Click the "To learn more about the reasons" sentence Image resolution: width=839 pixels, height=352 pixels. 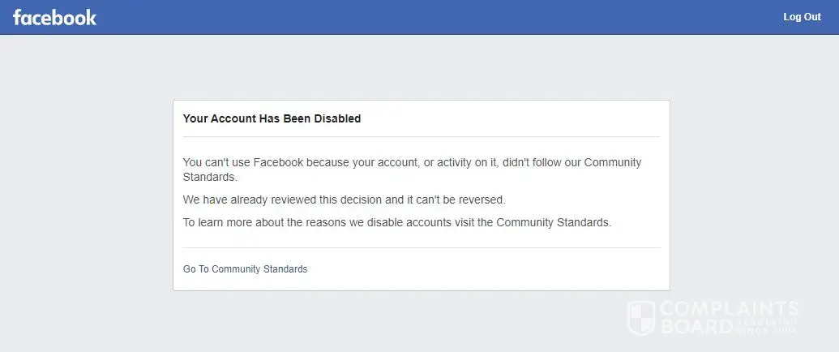coord(396,222)
